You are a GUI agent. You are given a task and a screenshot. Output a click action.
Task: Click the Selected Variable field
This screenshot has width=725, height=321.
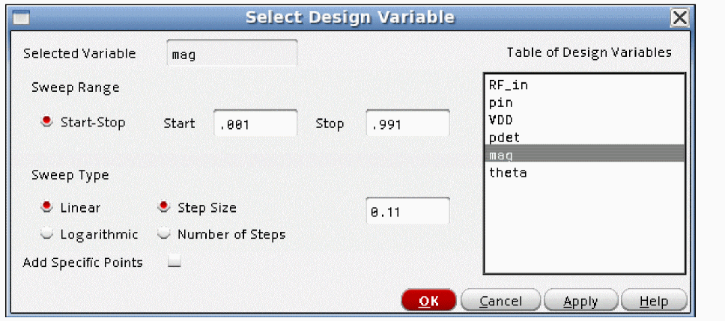(232, 54)
